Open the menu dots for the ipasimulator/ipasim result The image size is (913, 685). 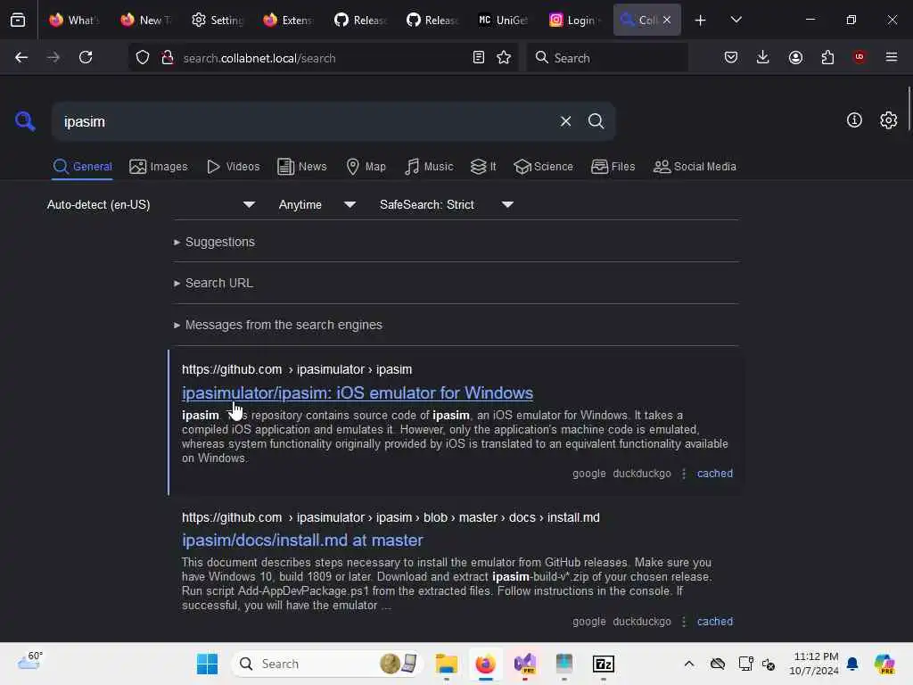click(x=684, y=474)
